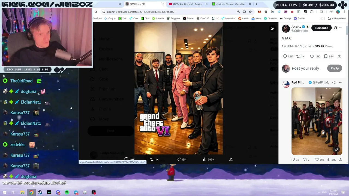Open more options on Red Pill reply
Image resolution: width=349 pixels, height=196 pixels.
tap(341, 82)
